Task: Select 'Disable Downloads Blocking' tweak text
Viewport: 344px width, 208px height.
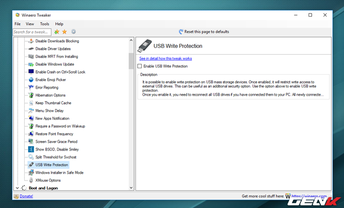Action: click(58, 41)
